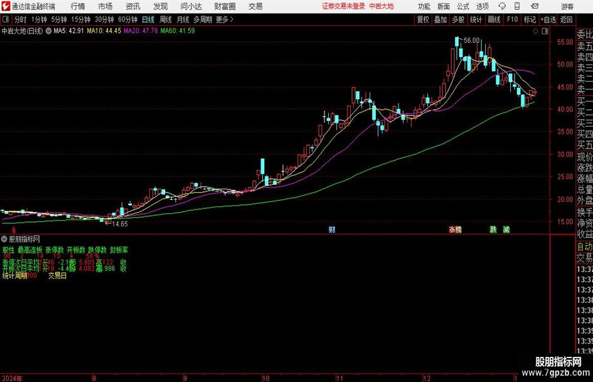Click the red 中岩大地 stock name in title bar
This screenshot has width=593, height=382.
(382, 6)
